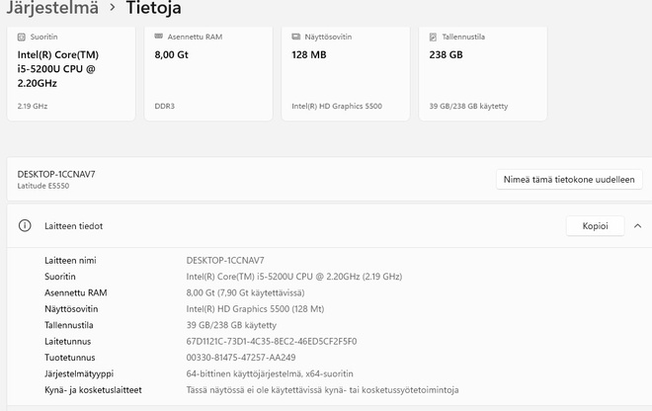Viewport: 652px width, 411px height.
Task: Click the 00330-81475-47257-AA249 product ID
Action: pyautogui.click(x=241, y=358)
